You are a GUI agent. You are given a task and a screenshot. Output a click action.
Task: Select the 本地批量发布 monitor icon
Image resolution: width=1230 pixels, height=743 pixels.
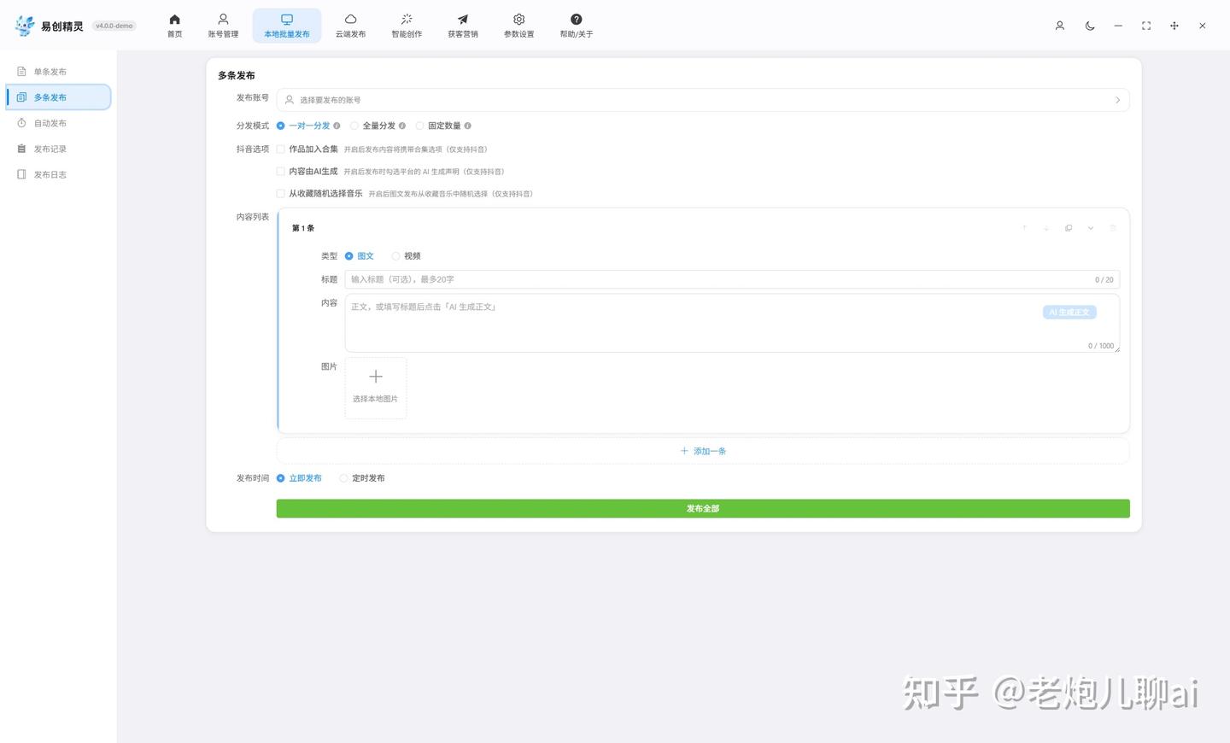coord(287,20)
